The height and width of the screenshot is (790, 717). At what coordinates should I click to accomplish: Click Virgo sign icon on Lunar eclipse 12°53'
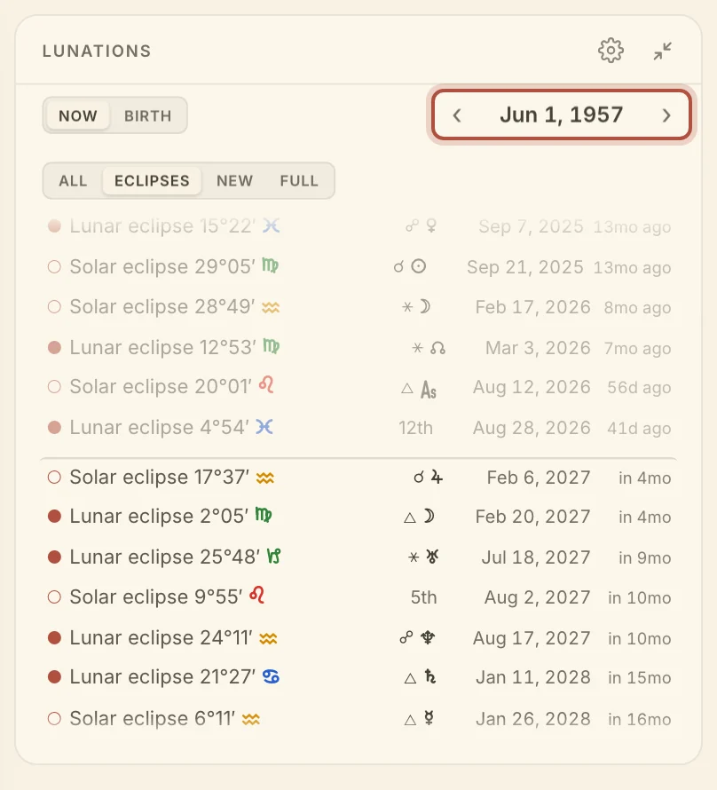pyautogui.click(x=272, y=347)
